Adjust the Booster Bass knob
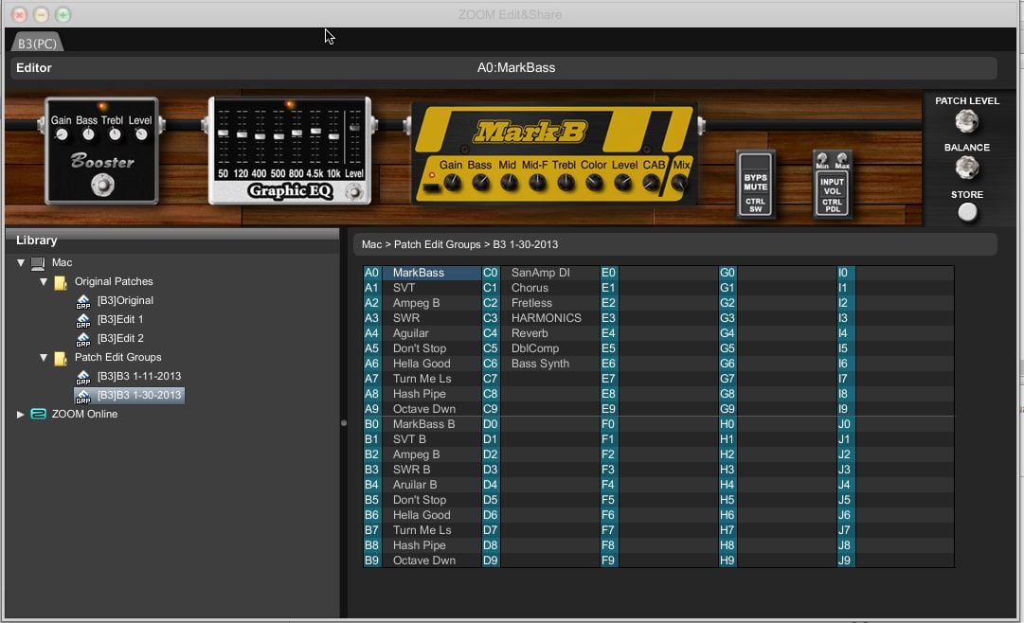 coord(88,135)
